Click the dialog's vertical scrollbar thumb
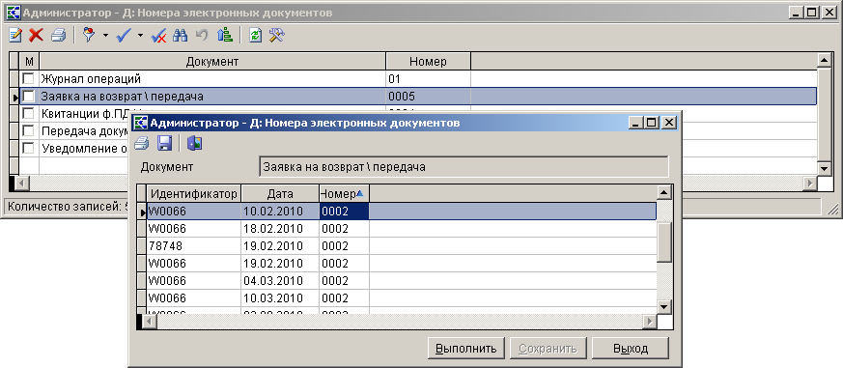Viewport: 843px width, 368px height. (665, 241)
